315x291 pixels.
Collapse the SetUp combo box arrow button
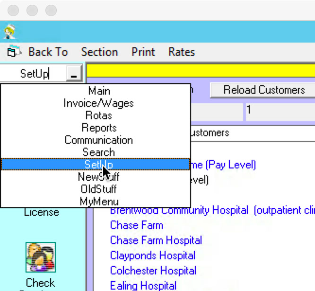[73, 74]
